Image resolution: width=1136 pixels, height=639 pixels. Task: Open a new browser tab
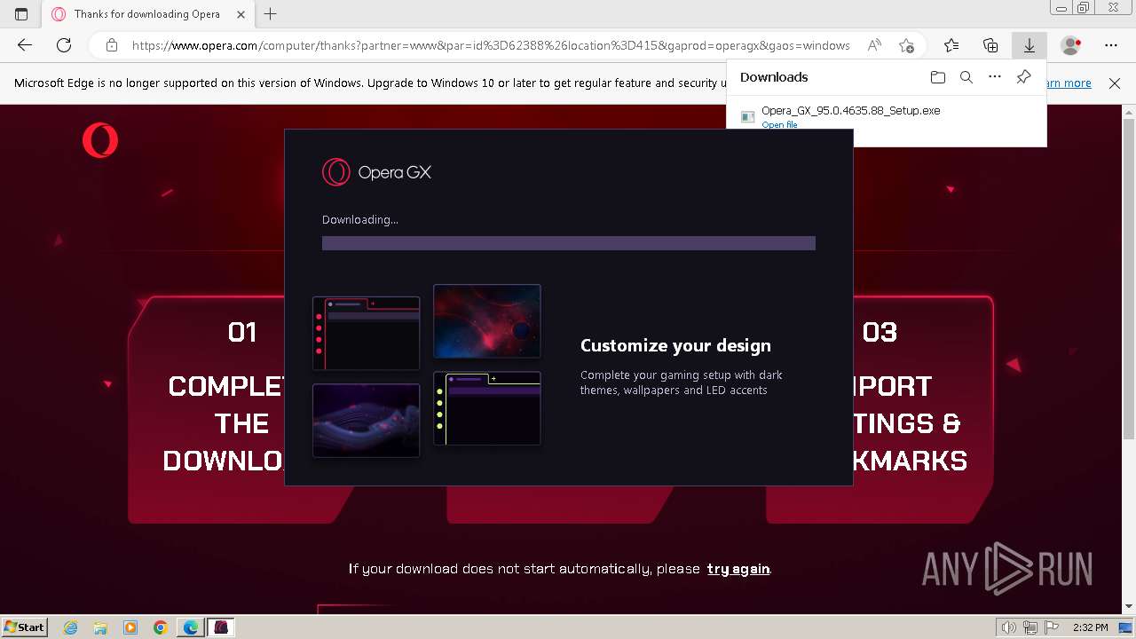[x=271, y=14]
